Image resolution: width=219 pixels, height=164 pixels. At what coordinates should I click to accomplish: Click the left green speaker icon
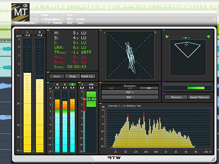(167, 36)
